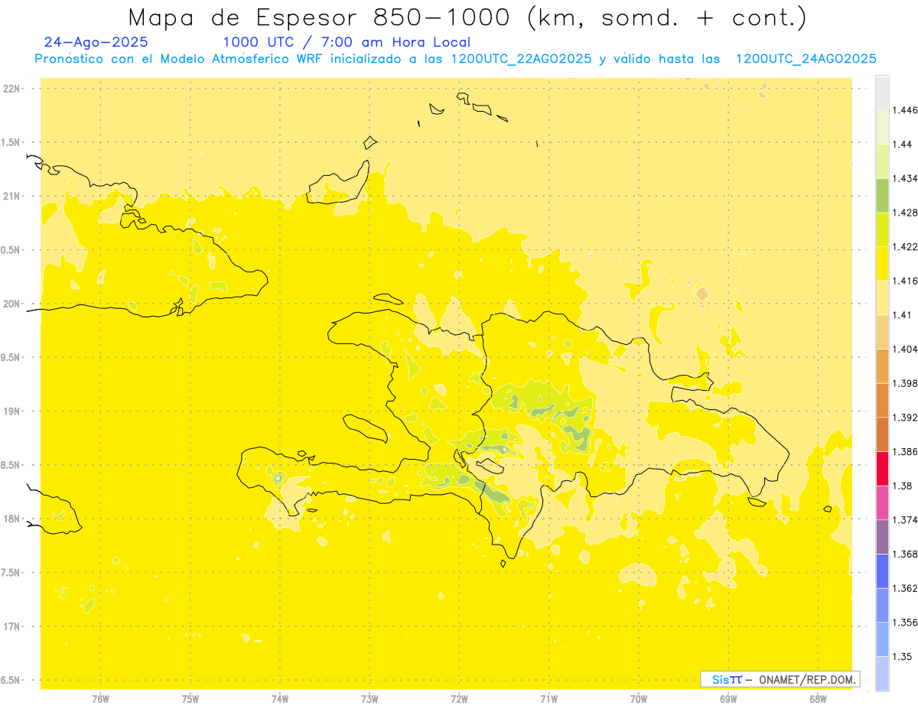Click the pink swatch between 1.374 and 1.38
Viewport: 918px width, 709px height.
pyautogui.click(x=882, y=502)
